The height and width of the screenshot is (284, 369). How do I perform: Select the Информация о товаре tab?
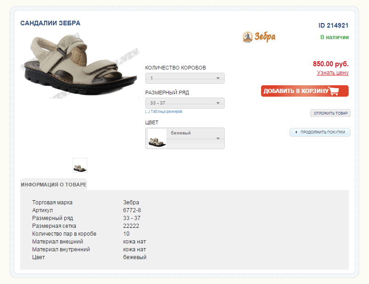point(53,185)
